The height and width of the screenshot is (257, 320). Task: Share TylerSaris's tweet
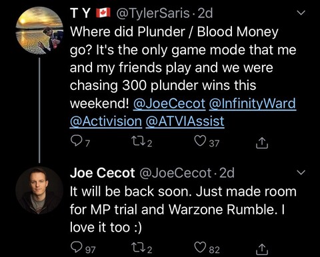(262, 143)
